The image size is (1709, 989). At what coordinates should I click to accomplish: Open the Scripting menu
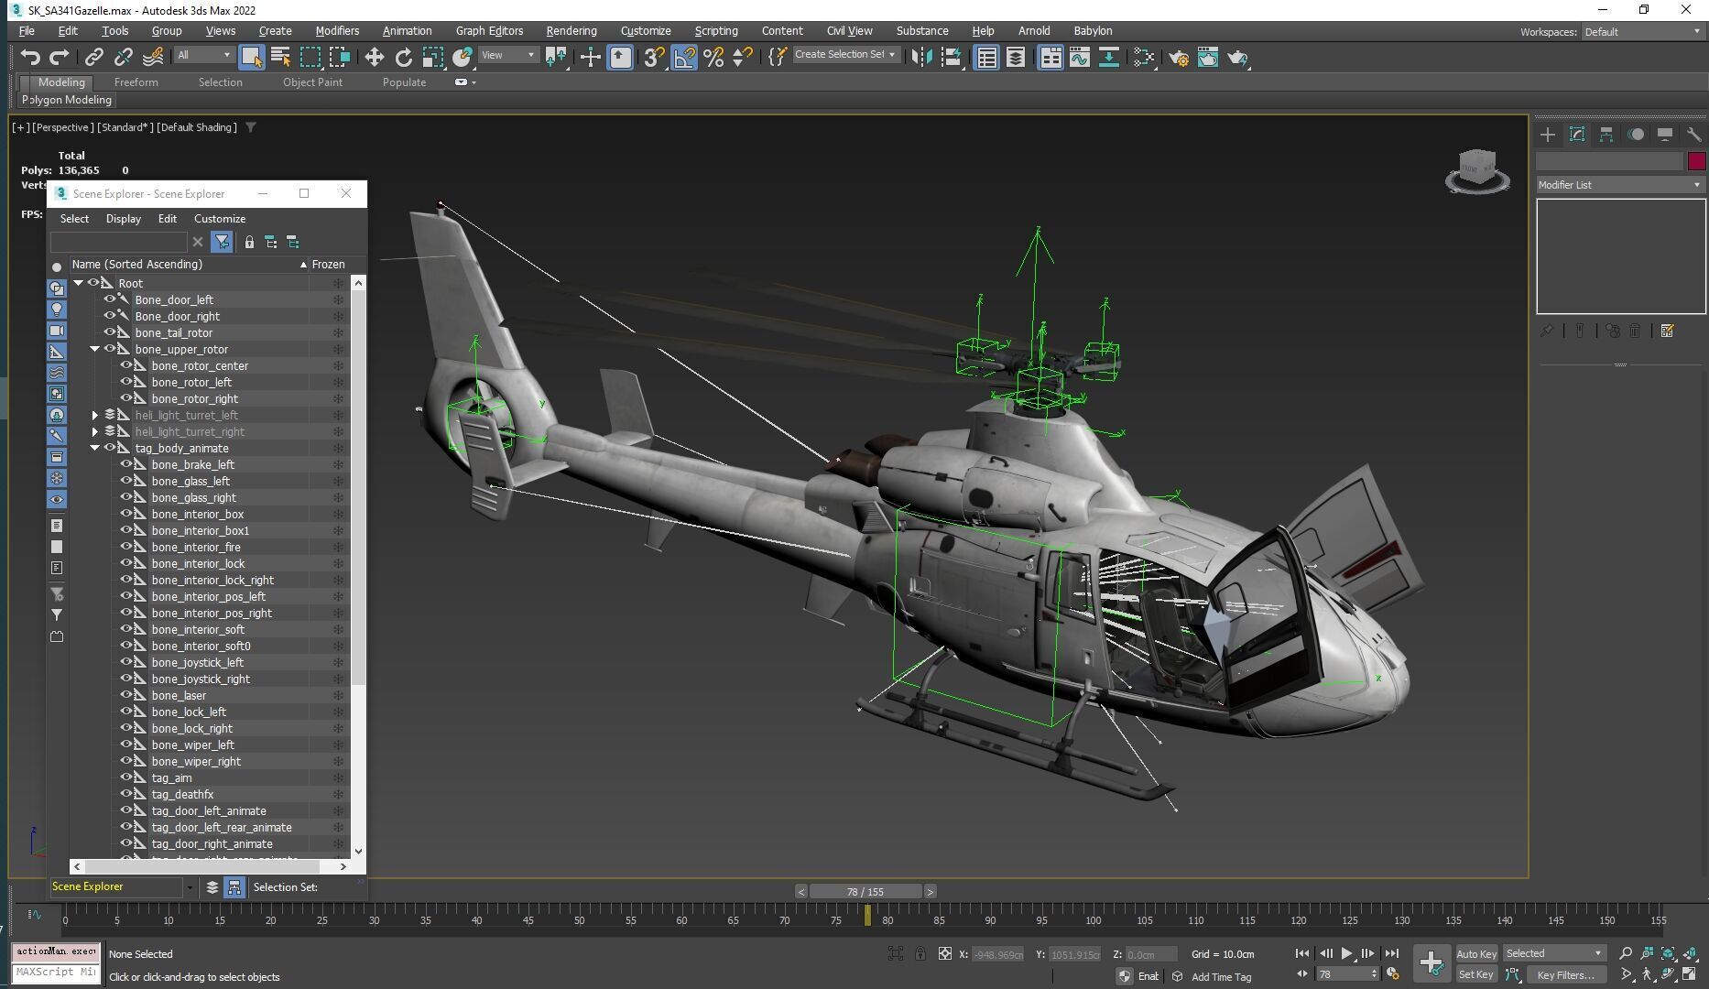coord(716,31)
